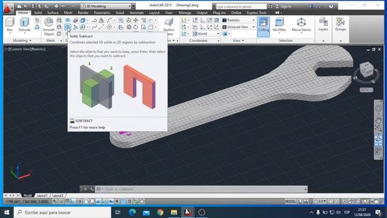Open the Realistic visual style dropdown
This screenshot has width=387, height=218.
tap(239, 20)
